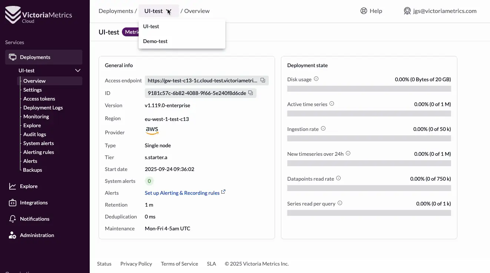The width and height of the screenshot is (490, 273).
Task: Show New timeseries over 24h info
Action: [x=348, y=154]
